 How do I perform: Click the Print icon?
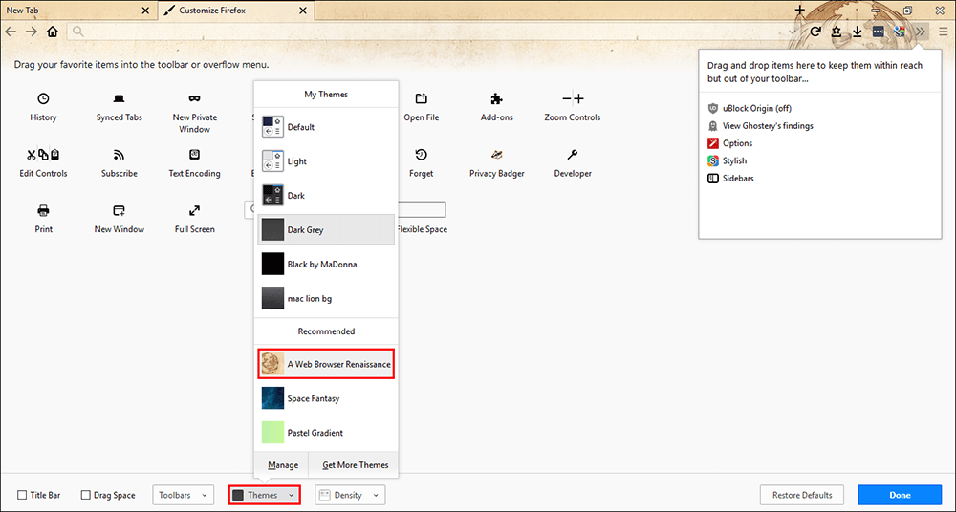[43, 210]
